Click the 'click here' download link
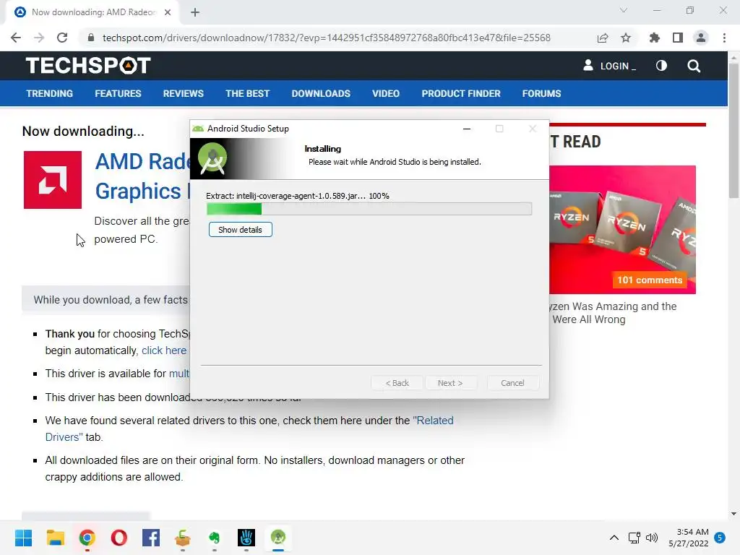 164,350
